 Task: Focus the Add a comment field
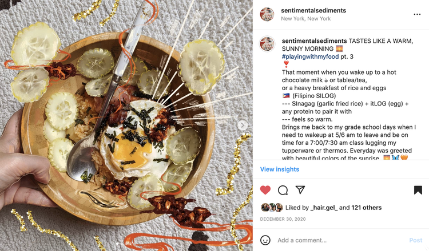pyautogui.click(x=341, y=240)
